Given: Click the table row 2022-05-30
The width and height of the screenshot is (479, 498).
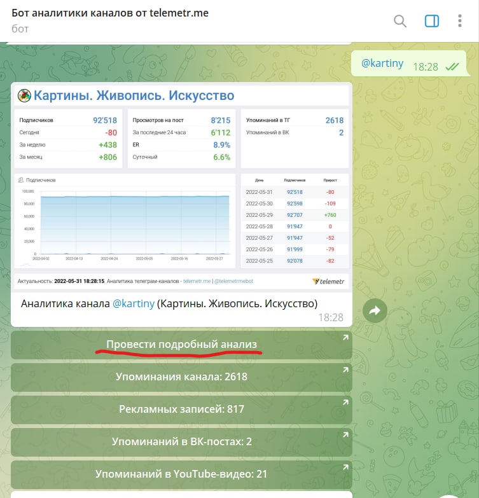Looking at the screenshot, I should point(295,204).
